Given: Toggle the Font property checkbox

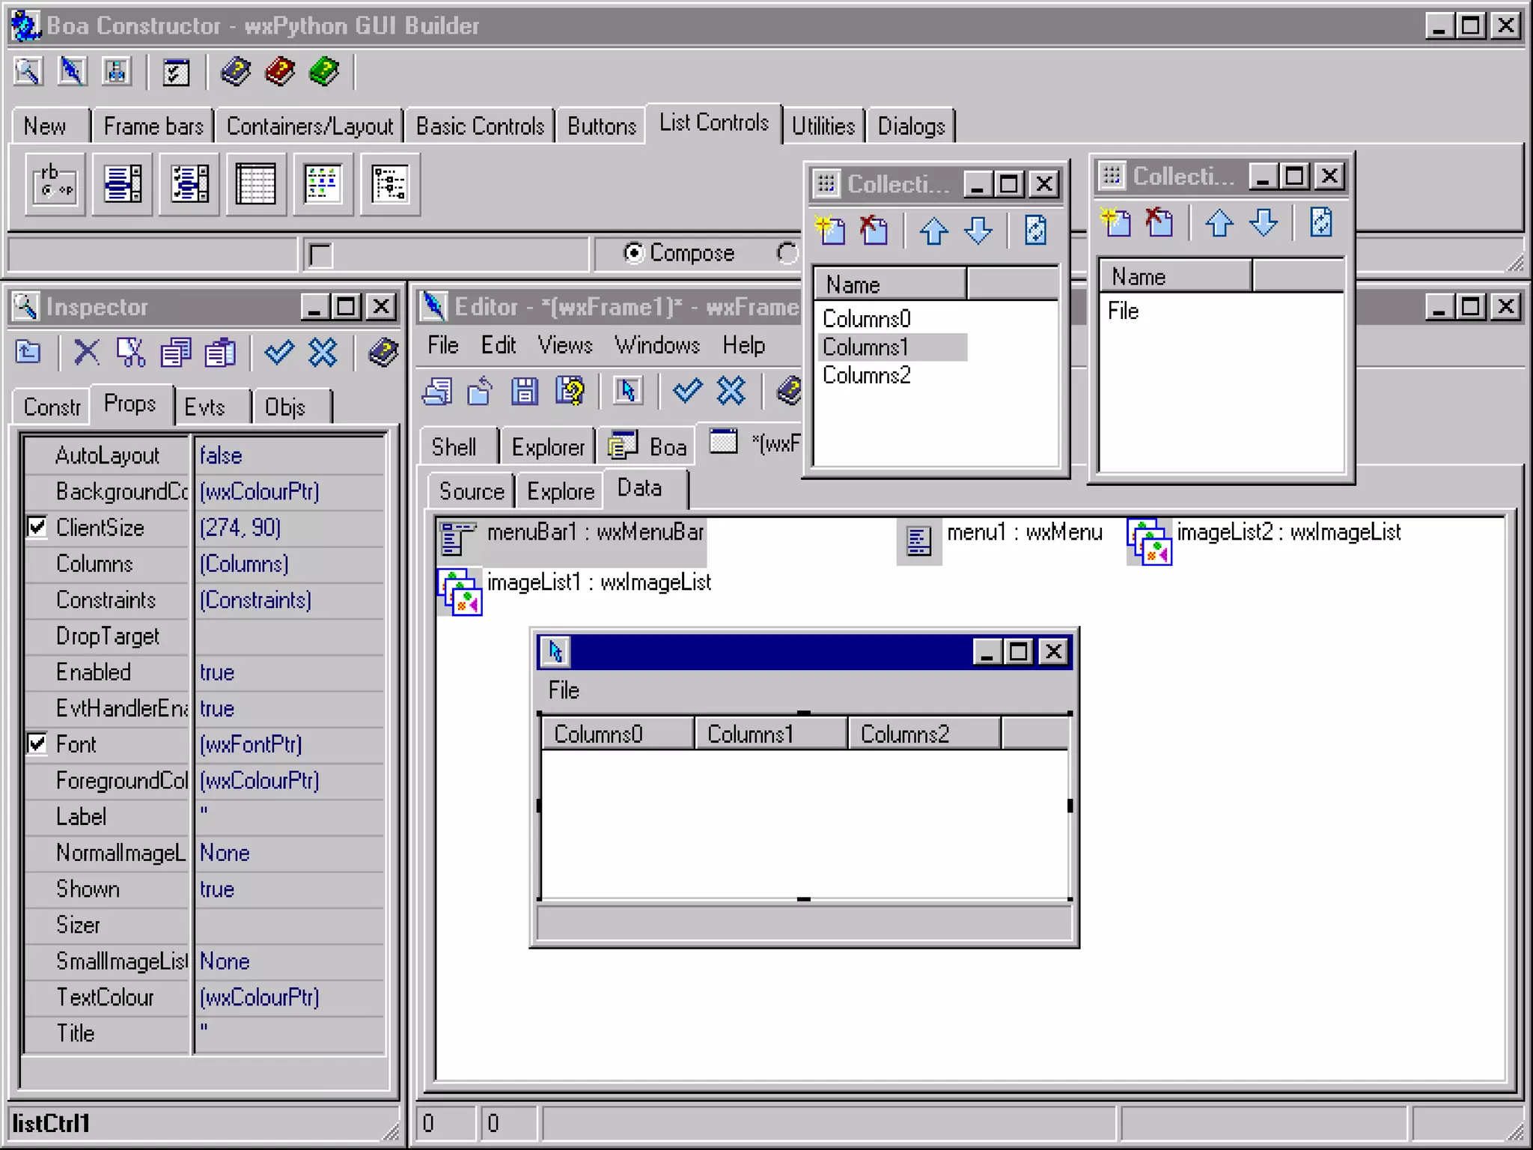Looking at the screenshot, I should (37, 743).
